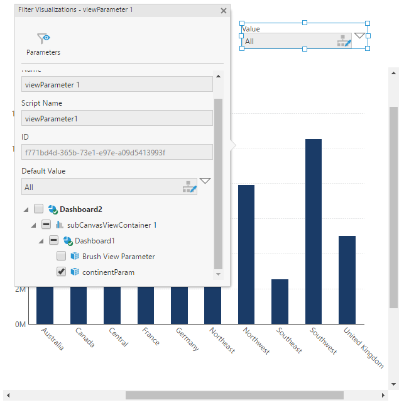Screen dimensions: 404x412
Task: Click the Dashboard1 dashboard icon
Action: [x=68, y=241]
